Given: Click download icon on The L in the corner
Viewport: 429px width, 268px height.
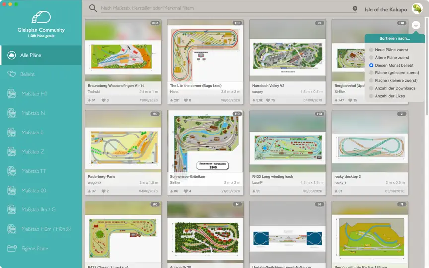Looking at the screenshot, I should [171, 100].
